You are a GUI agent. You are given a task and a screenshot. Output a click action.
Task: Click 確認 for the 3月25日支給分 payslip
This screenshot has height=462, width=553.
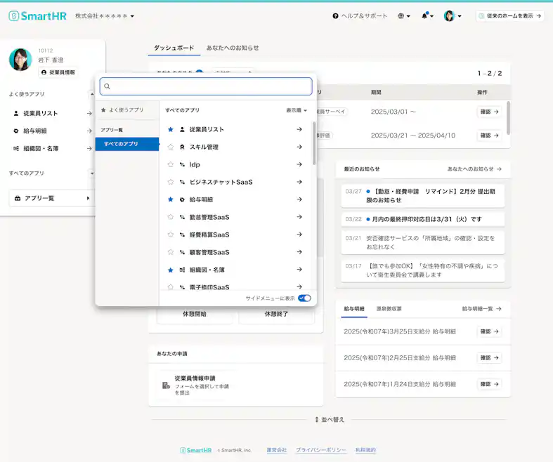click(489, 331)
